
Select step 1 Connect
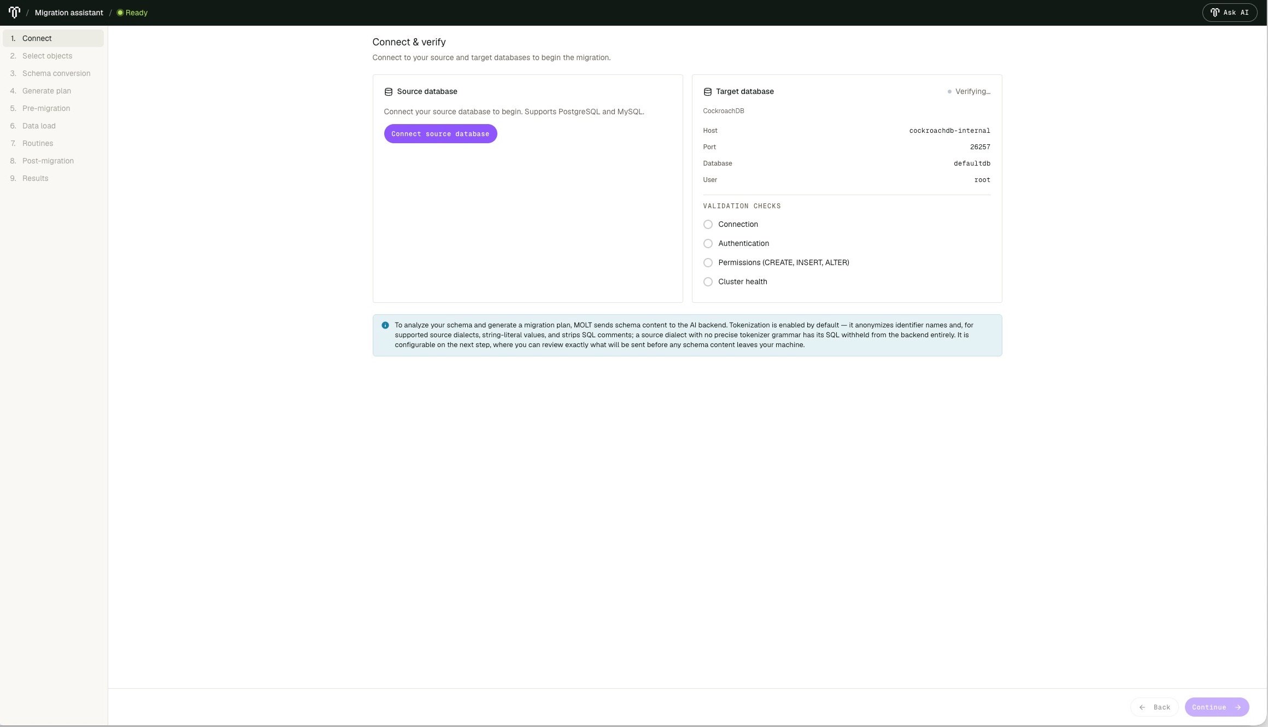pos(53,38)
